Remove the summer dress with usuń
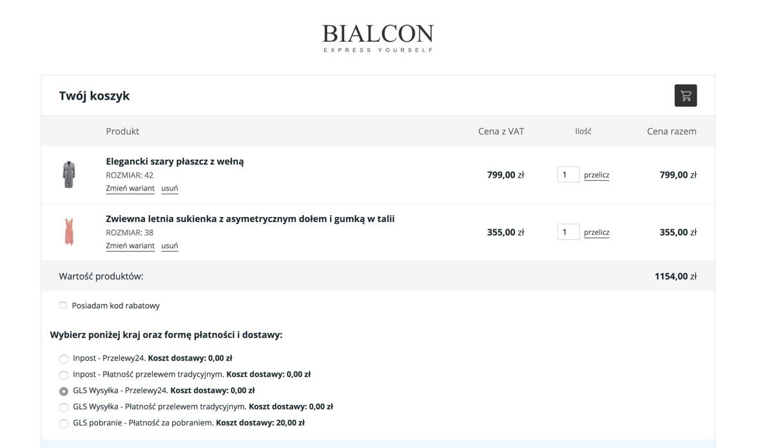The height and width of the screenshot is (448, 763). click(169, 246)
